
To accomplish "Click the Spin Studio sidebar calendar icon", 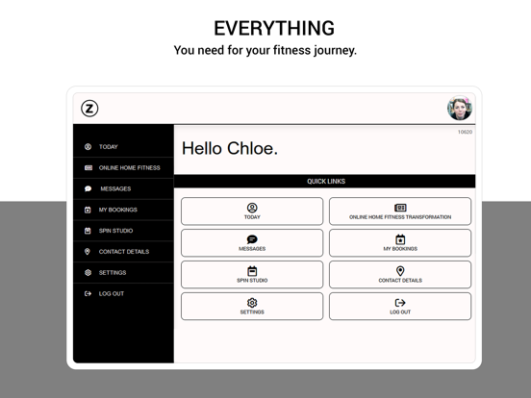I will tap(88, 231).
